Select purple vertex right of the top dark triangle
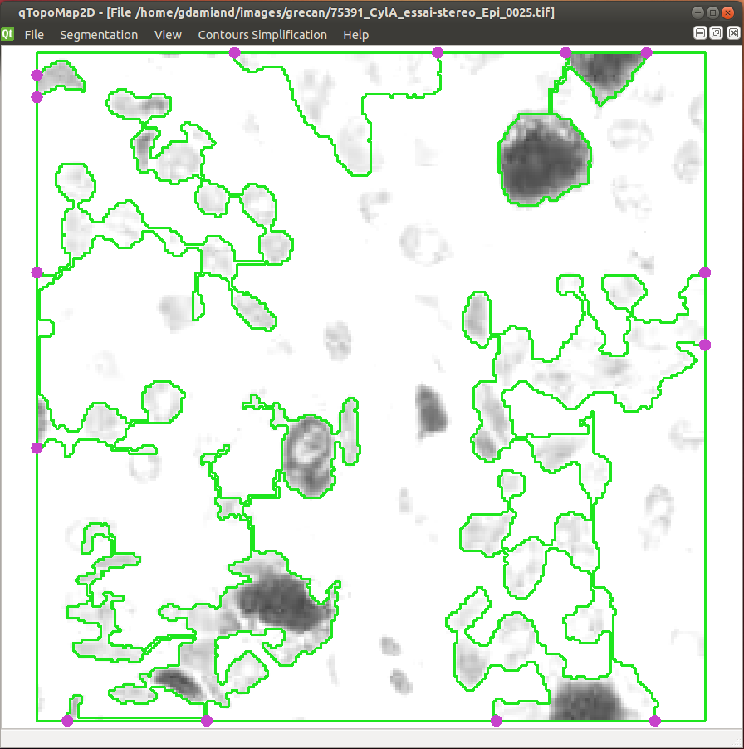 (x=647, y=53)
